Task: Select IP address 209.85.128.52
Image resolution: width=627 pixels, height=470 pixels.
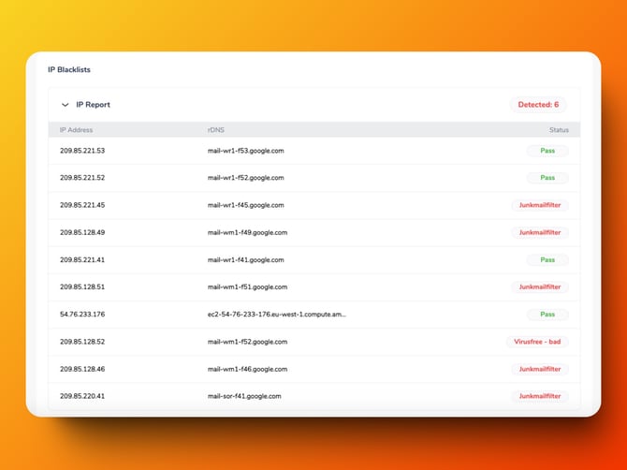Action: [82, 342]
